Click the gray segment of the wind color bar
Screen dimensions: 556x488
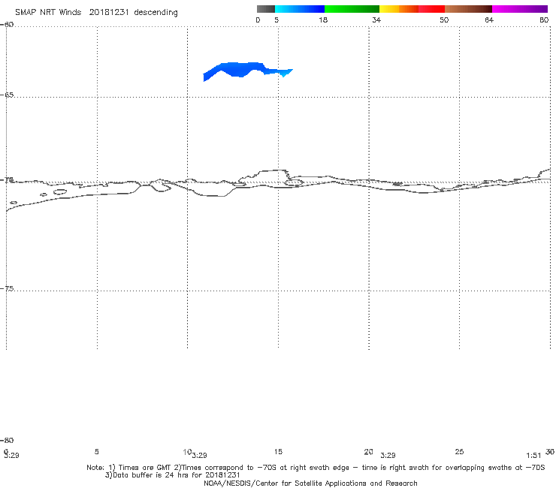click(265, 9)
